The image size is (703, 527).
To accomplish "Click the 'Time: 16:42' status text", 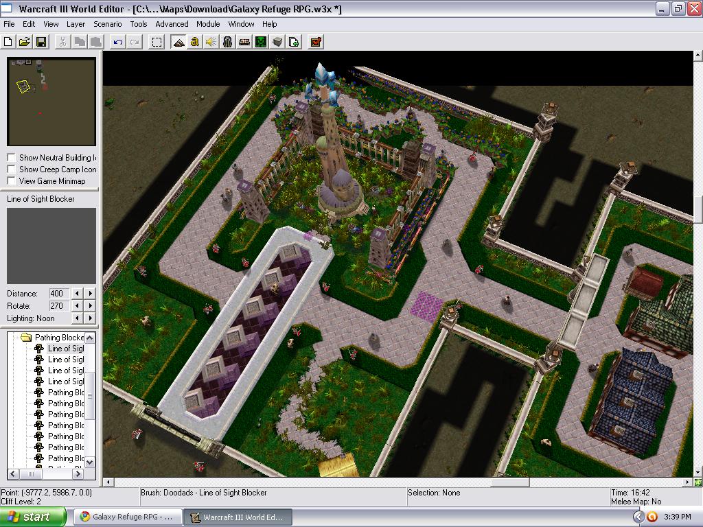I will pyautogui.click(x=630, y=493).
